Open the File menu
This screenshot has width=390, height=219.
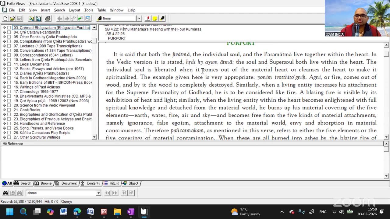[x=12, y=10]
